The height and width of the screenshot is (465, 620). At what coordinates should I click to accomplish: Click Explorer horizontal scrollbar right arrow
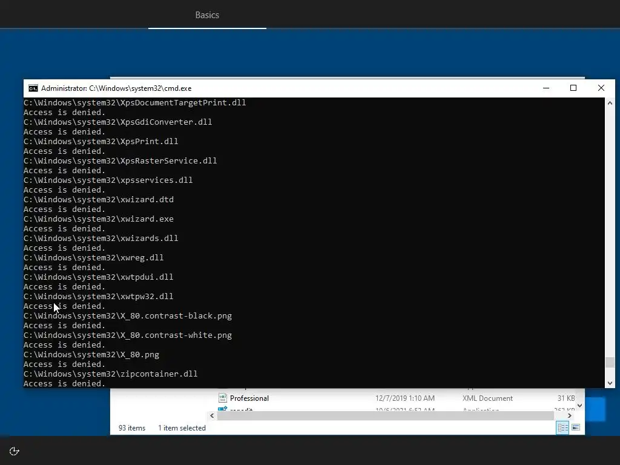[569, 415]
